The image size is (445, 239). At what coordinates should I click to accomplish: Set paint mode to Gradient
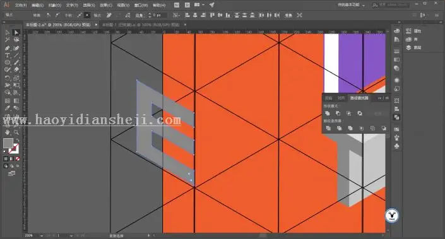11,159
